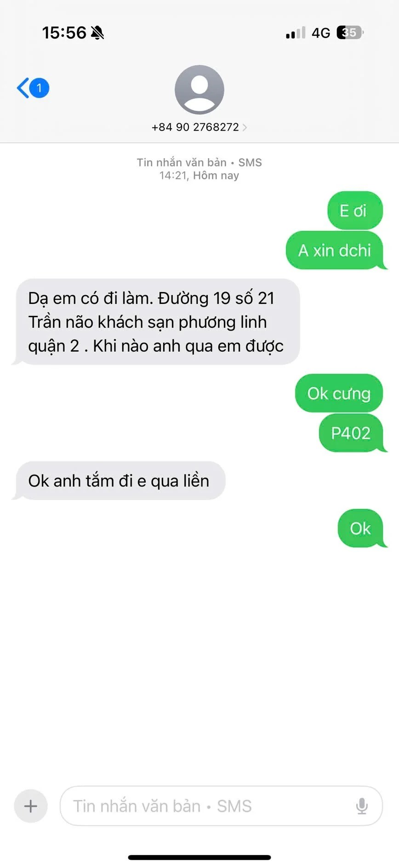This screenshot has height=868, width=399.
Task: Tap the 'Ok anh tắm đi e qua liền' message
Action: click(119, 481)
